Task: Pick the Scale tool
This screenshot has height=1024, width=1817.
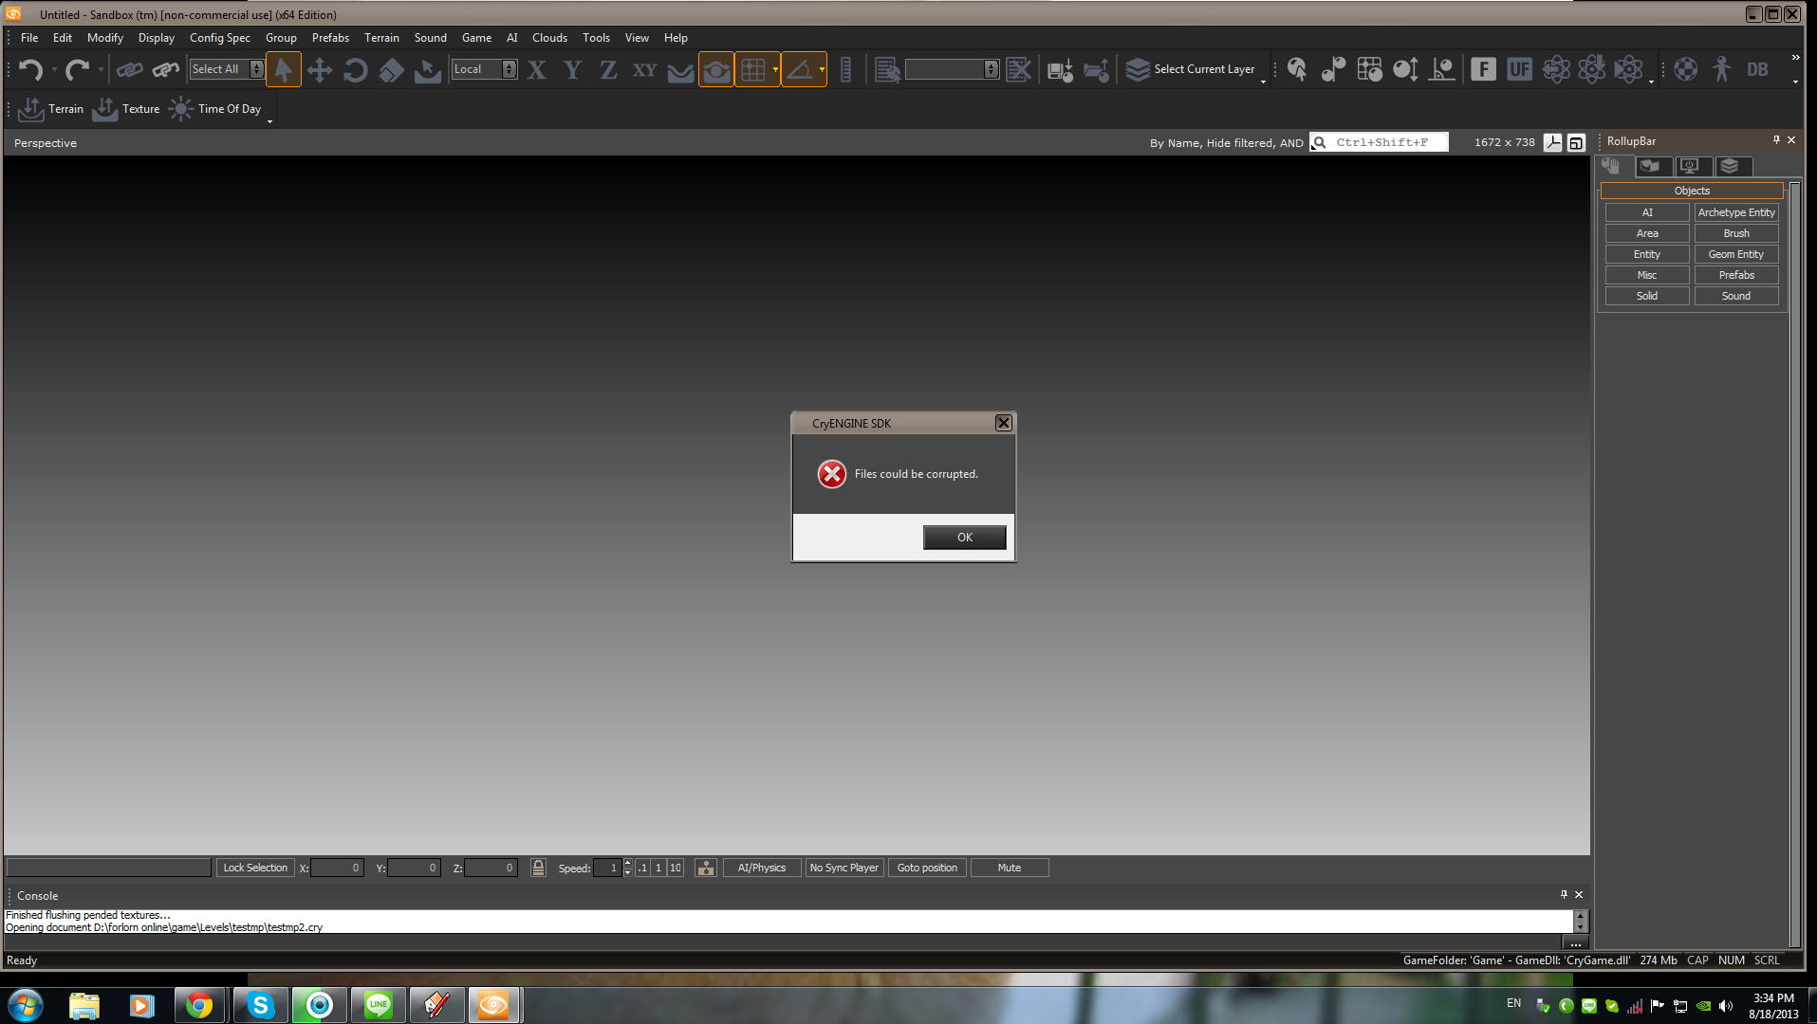Action: [x=392, y=69]
